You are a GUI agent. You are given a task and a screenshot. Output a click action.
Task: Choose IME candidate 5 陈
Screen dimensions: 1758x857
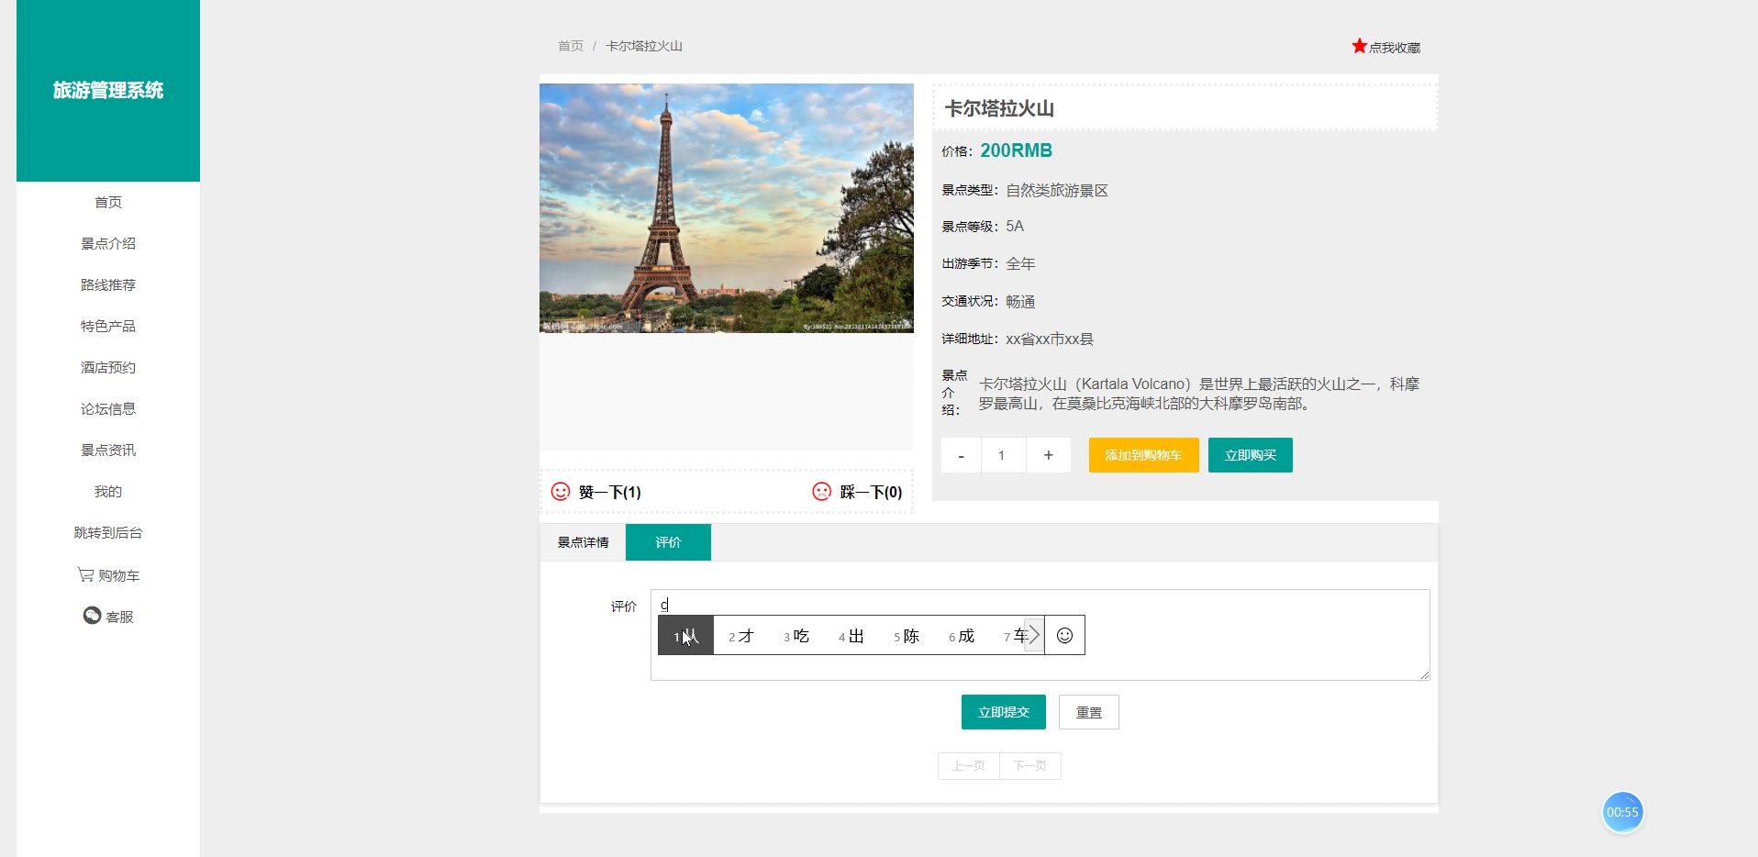(906, 636)
